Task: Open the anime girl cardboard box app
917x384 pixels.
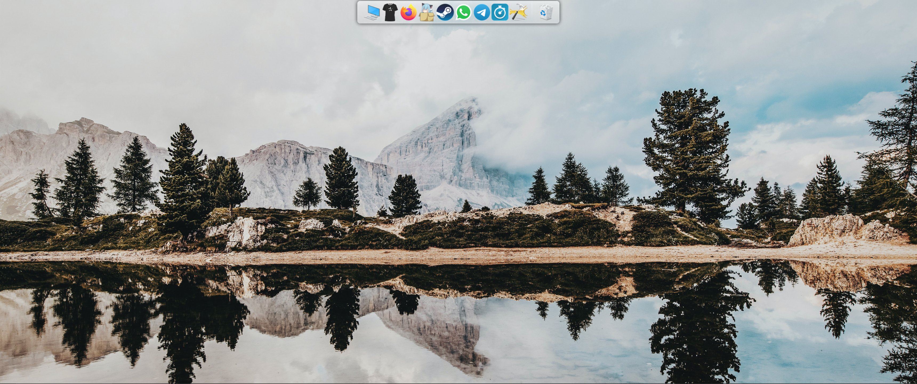Action: coord(427,13)
